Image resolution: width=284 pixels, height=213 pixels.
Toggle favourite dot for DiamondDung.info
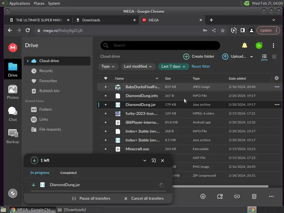coord(106,96)
